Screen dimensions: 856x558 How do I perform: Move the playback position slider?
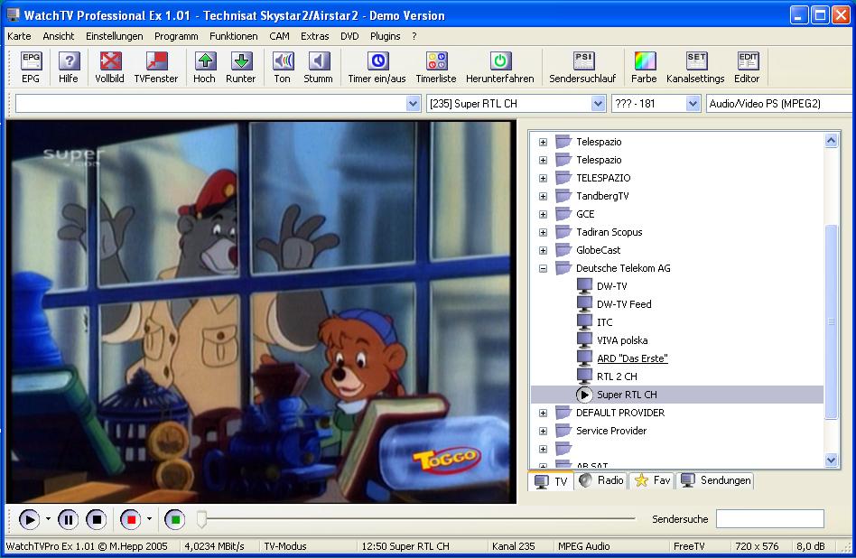[201, 519]
